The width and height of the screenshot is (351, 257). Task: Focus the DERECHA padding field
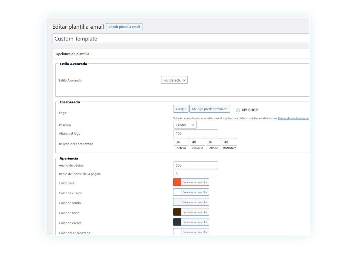(x=197, y=142)
